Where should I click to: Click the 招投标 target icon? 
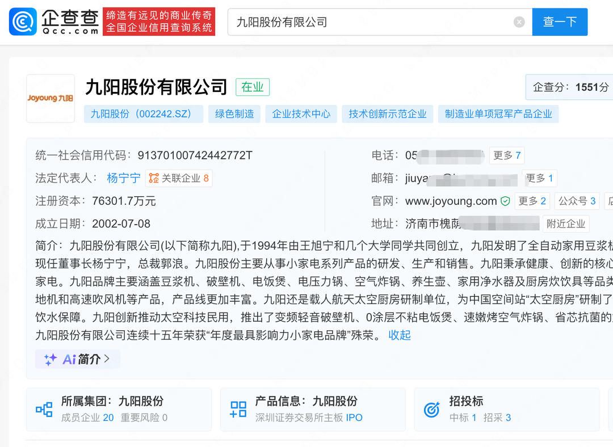(x=432, y=409)
